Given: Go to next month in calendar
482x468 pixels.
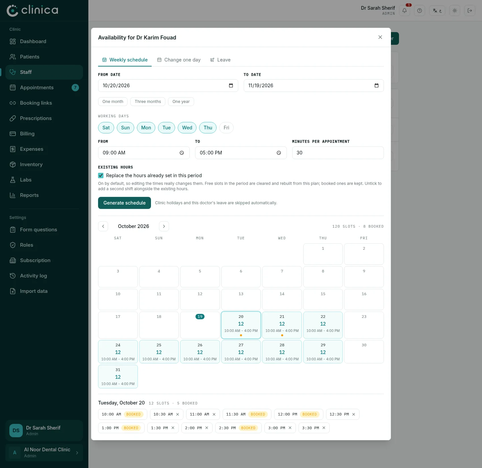Looking at the screenshot, I should (x=164, y=226).
